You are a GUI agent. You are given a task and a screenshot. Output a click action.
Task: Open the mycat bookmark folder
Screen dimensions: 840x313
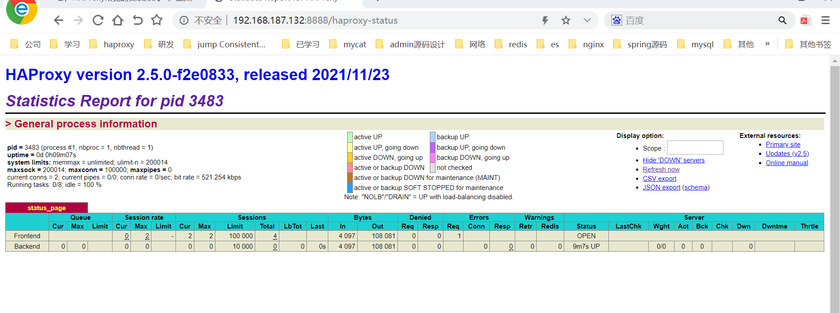click(348, 44)
